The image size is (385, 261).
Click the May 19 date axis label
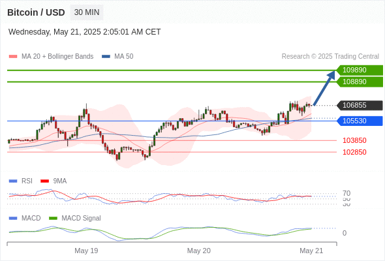(86, 251)
